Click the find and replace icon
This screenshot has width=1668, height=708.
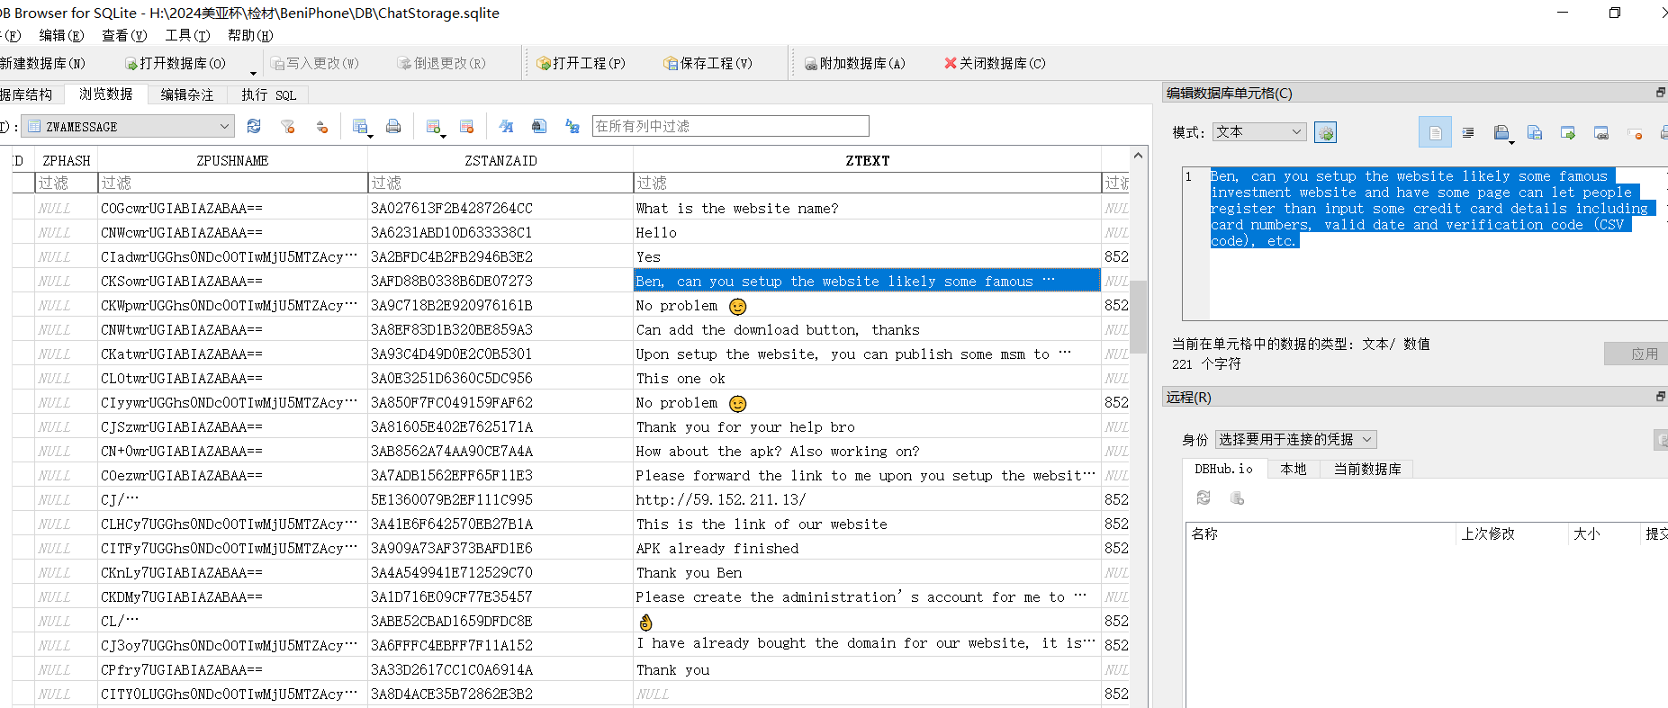573,127
